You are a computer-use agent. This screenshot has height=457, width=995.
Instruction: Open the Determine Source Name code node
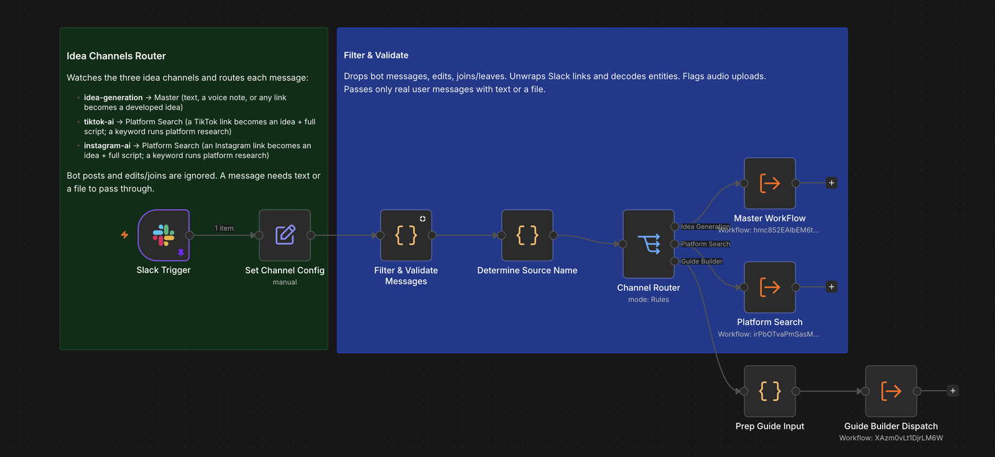point(527,235)
